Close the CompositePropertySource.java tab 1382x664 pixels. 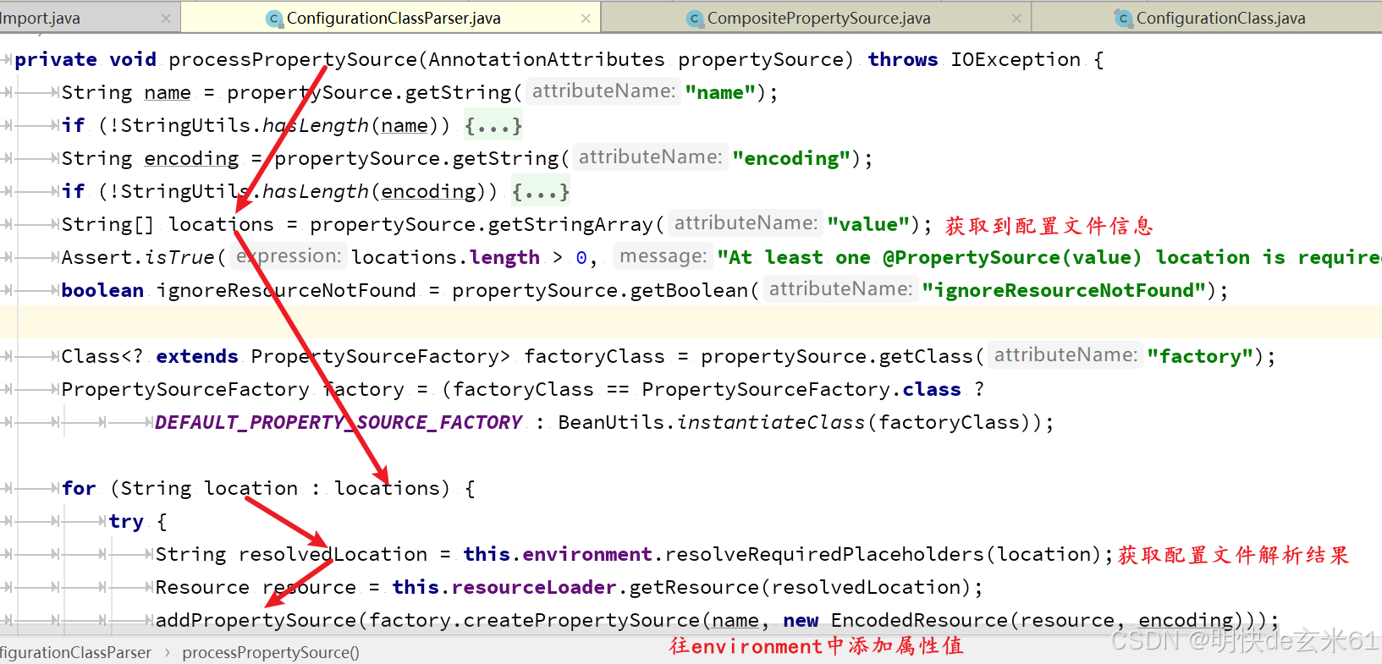coord(1016,18)
